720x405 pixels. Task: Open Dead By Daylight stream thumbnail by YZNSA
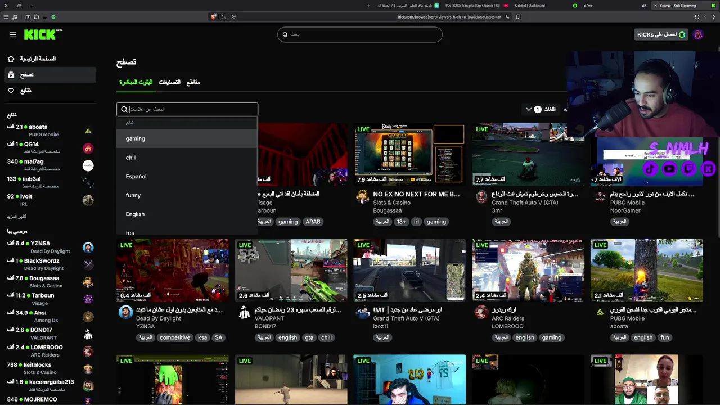pyautogui.click(x=173, y=271)
